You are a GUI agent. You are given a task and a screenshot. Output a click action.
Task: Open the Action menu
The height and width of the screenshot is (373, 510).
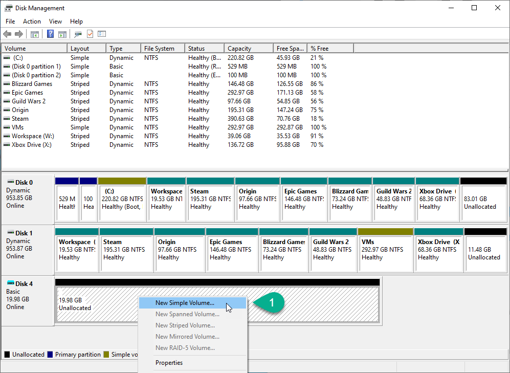32,21
